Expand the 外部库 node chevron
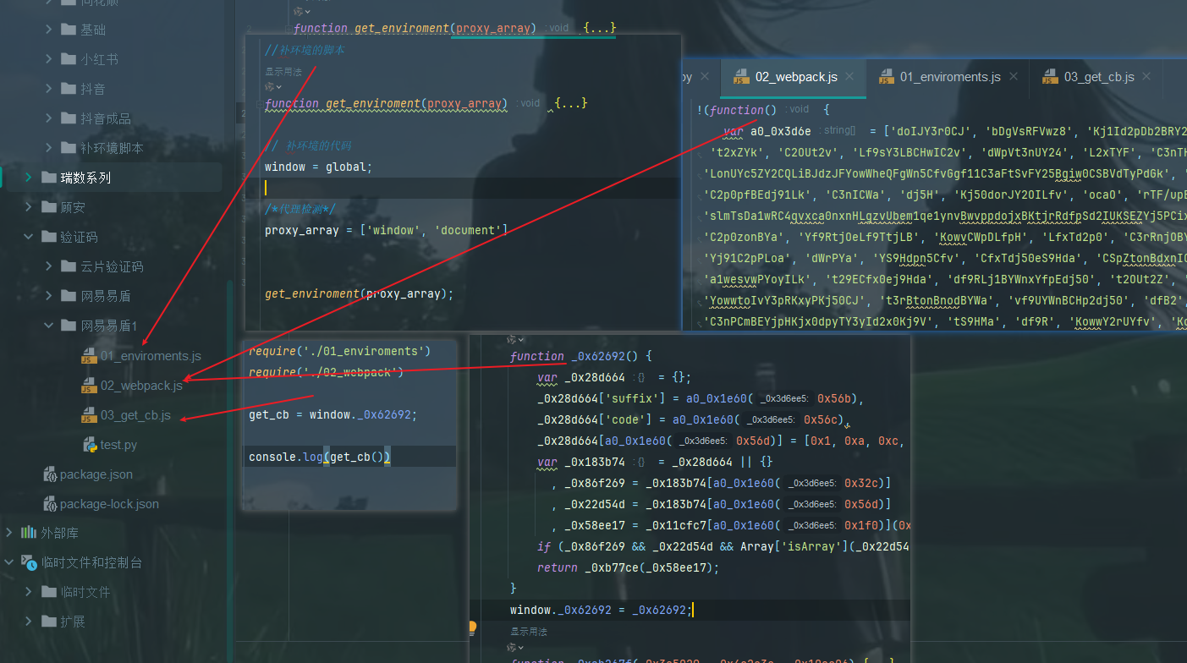 (x=9, y=533)
